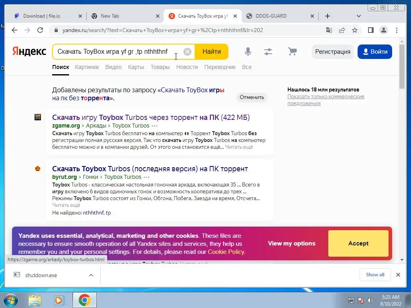Click the Chrome taskbar icon
This screenshot has width=411, height=308.
point(84,300)
